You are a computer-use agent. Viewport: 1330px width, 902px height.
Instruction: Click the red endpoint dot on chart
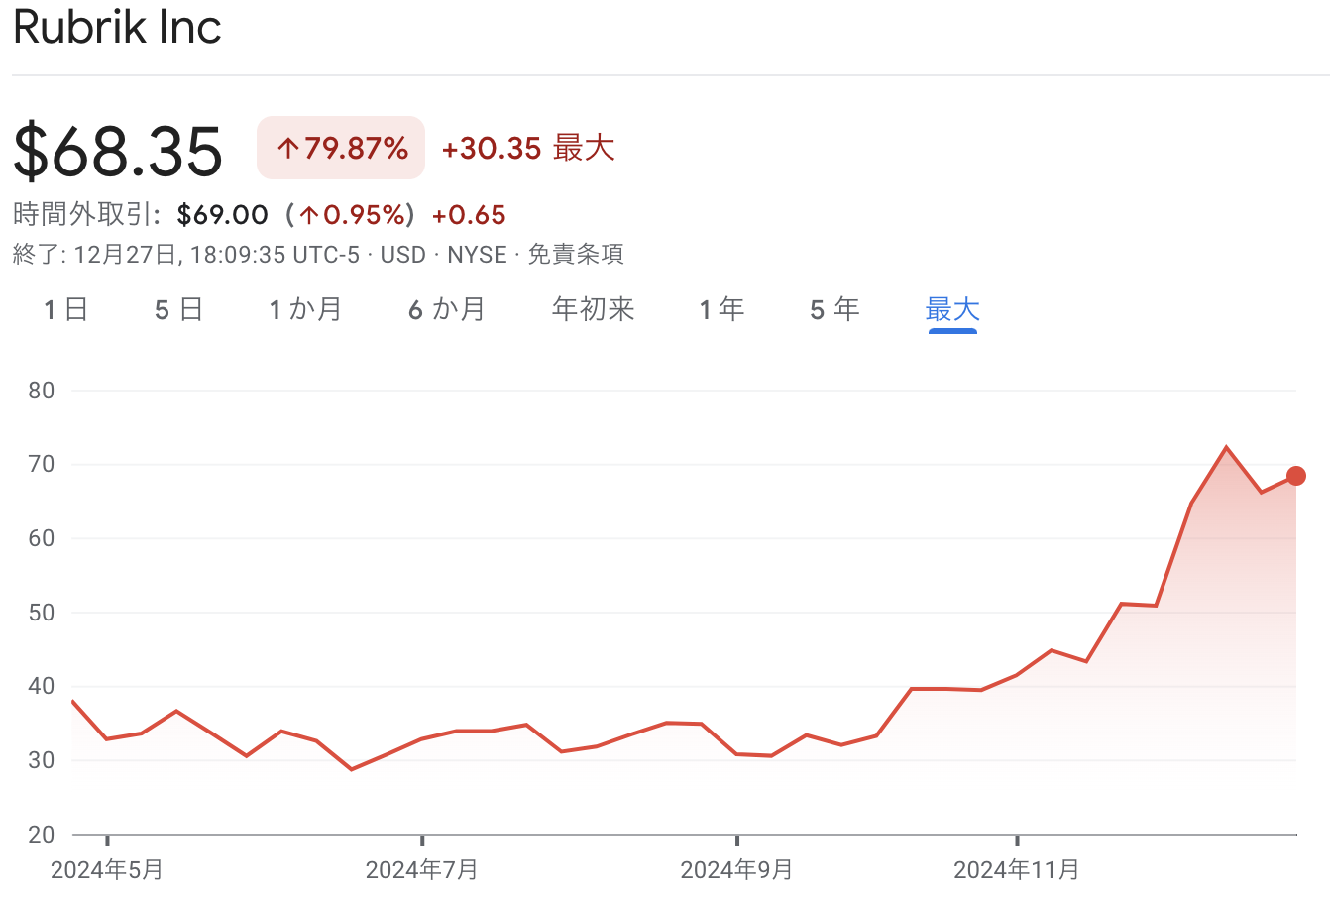1295,476
